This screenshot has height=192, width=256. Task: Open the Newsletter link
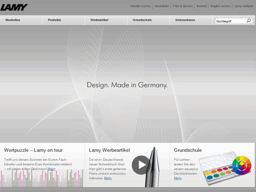pyautogui.click(x=162, y=6)
